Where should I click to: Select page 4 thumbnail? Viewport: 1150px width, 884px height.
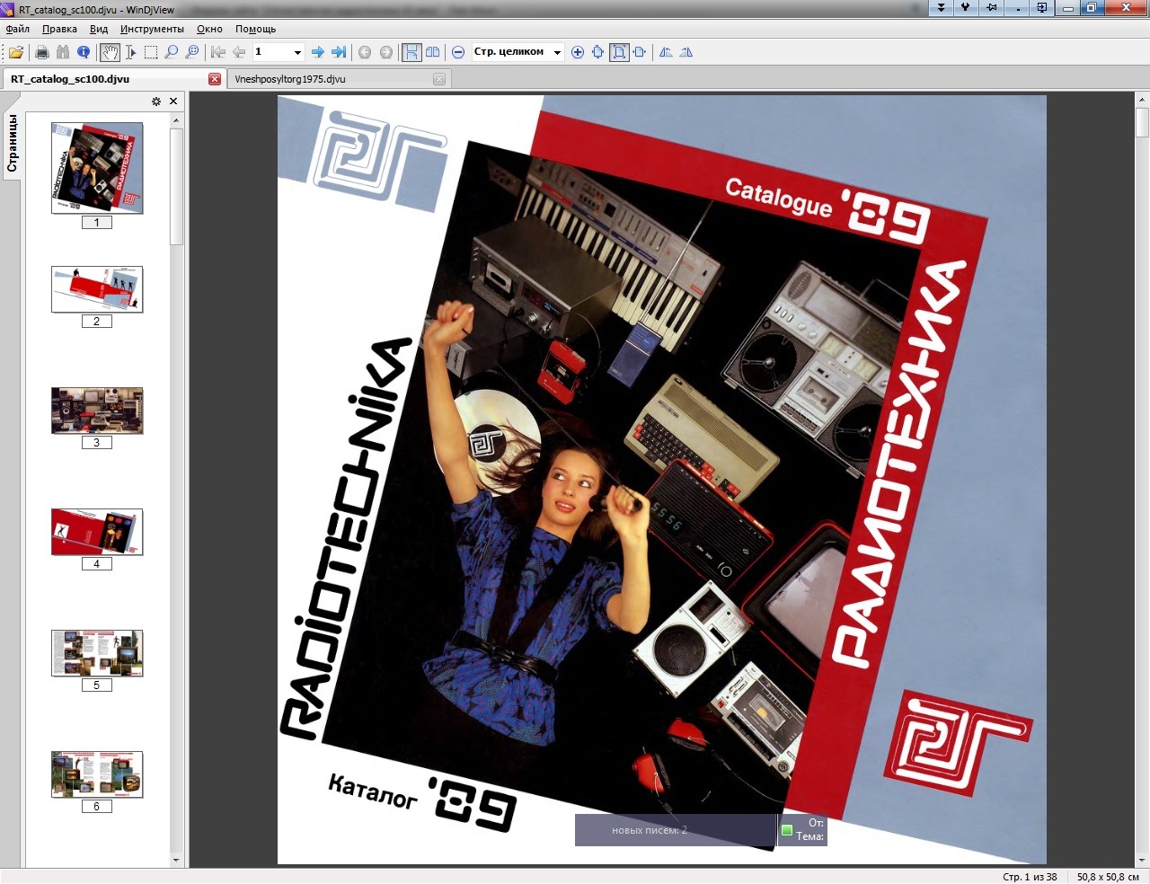pyautogui.click(x=97, y=532)
